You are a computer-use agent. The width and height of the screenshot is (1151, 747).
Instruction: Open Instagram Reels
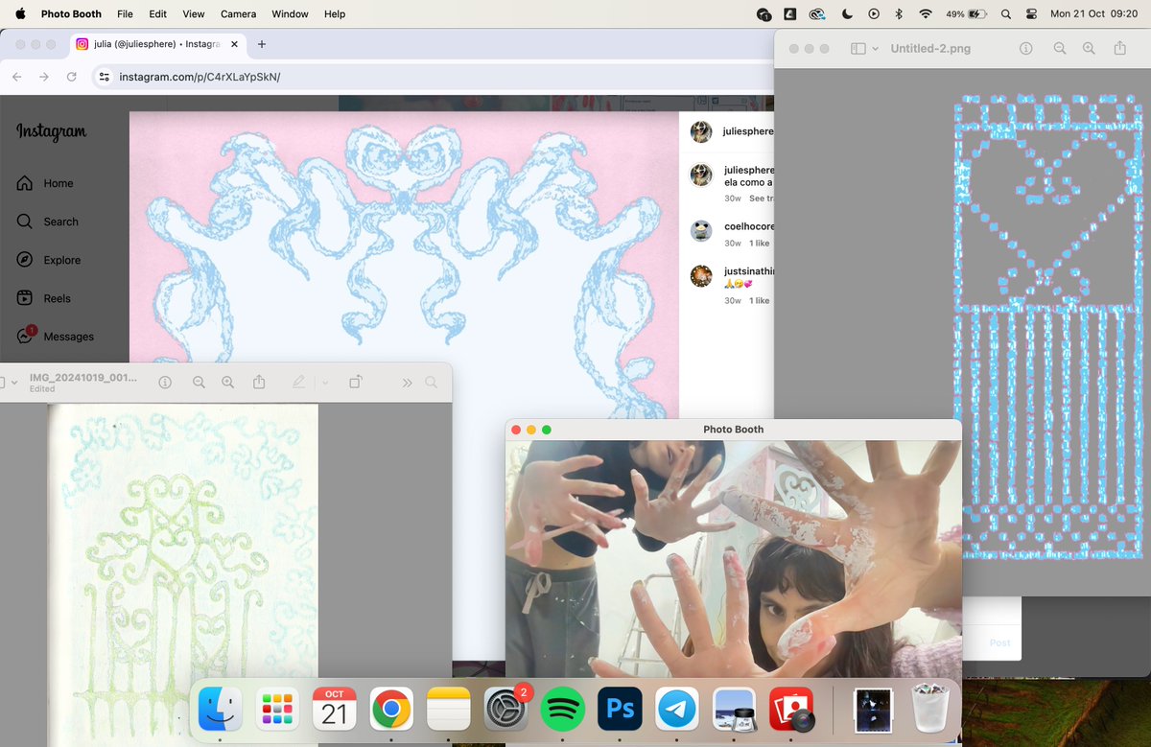(x=43, y=298)
